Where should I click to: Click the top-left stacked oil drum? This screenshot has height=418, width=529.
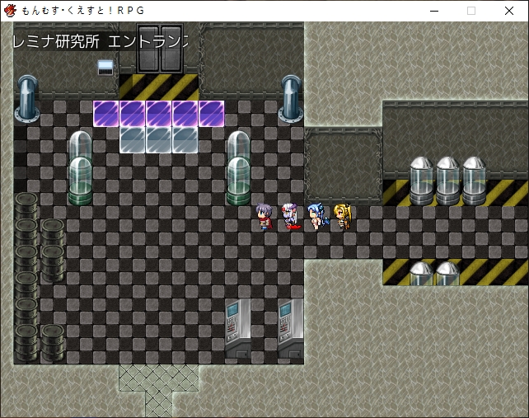point(26,206)
